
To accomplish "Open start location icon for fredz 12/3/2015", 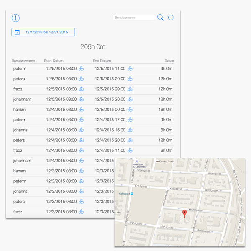I will (x=81, y=212).
